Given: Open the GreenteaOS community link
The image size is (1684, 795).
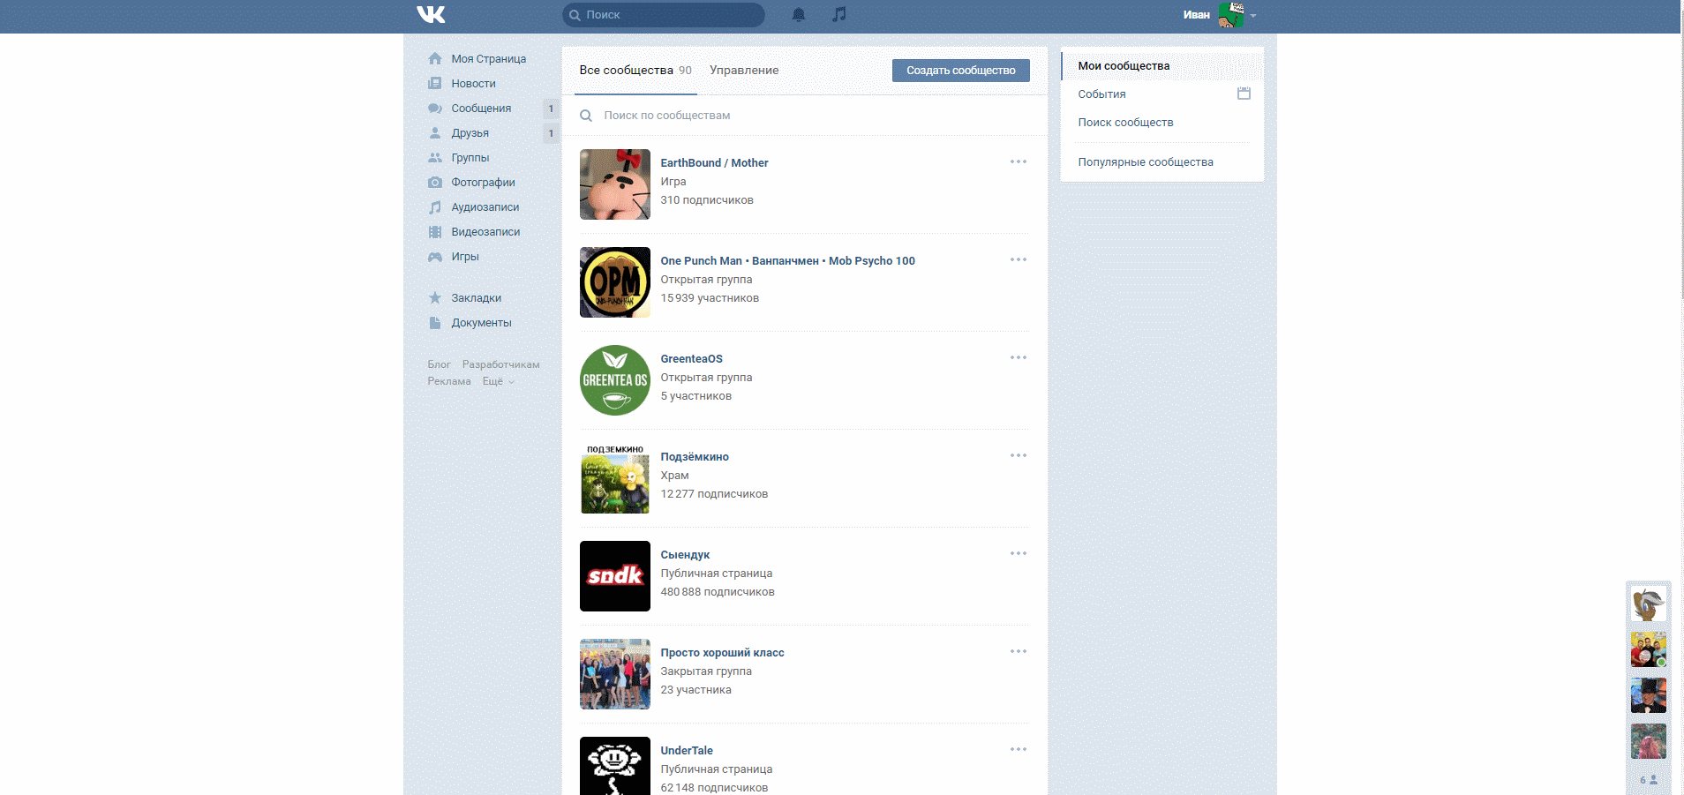Looking at the screenshot, I should click(x=691, y=359).
